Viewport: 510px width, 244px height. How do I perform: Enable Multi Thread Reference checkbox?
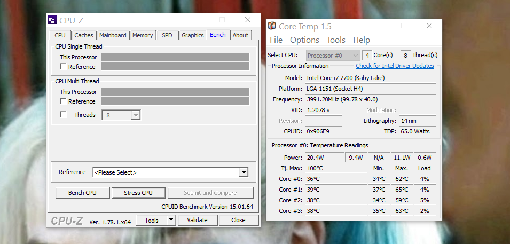[63, 101]
